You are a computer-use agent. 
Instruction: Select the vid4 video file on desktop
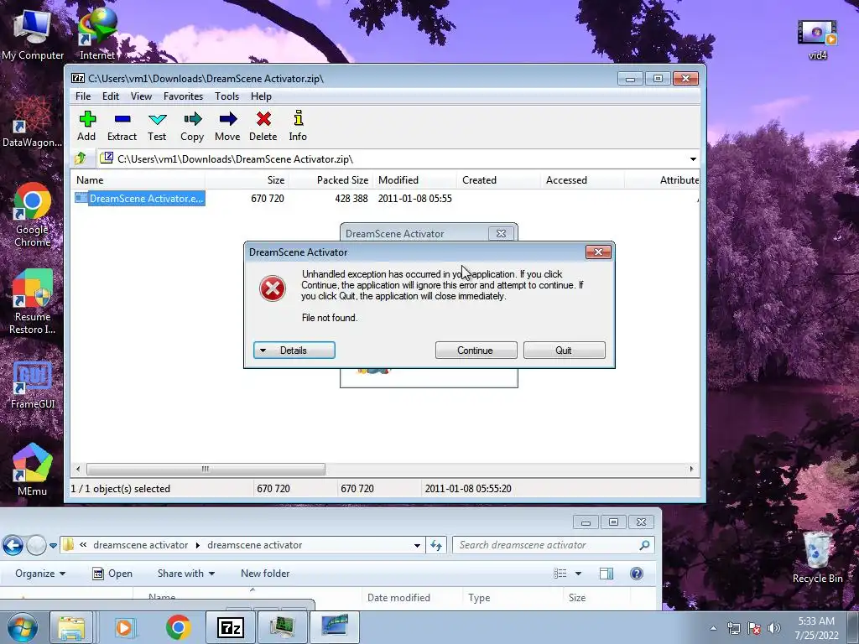pyautogui.click(x=817, y=39)
